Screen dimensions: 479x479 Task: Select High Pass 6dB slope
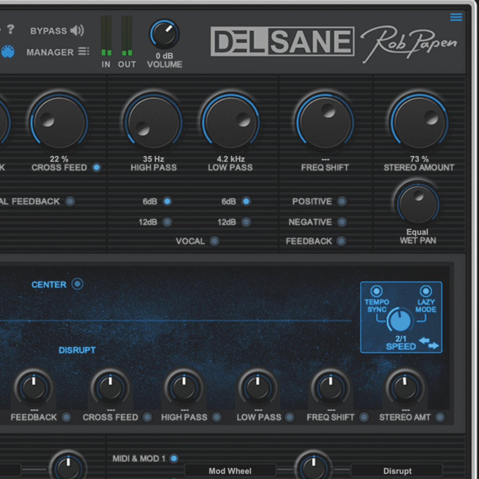click(x=167, y=201)
